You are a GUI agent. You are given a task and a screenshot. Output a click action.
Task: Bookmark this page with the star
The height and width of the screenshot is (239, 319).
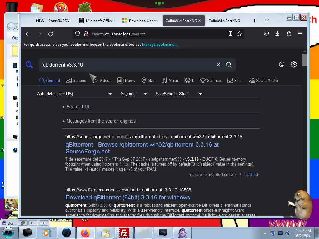[239, 34]
